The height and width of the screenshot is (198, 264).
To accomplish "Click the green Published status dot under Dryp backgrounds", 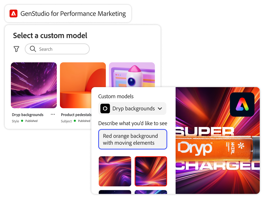I will [22, 121].
